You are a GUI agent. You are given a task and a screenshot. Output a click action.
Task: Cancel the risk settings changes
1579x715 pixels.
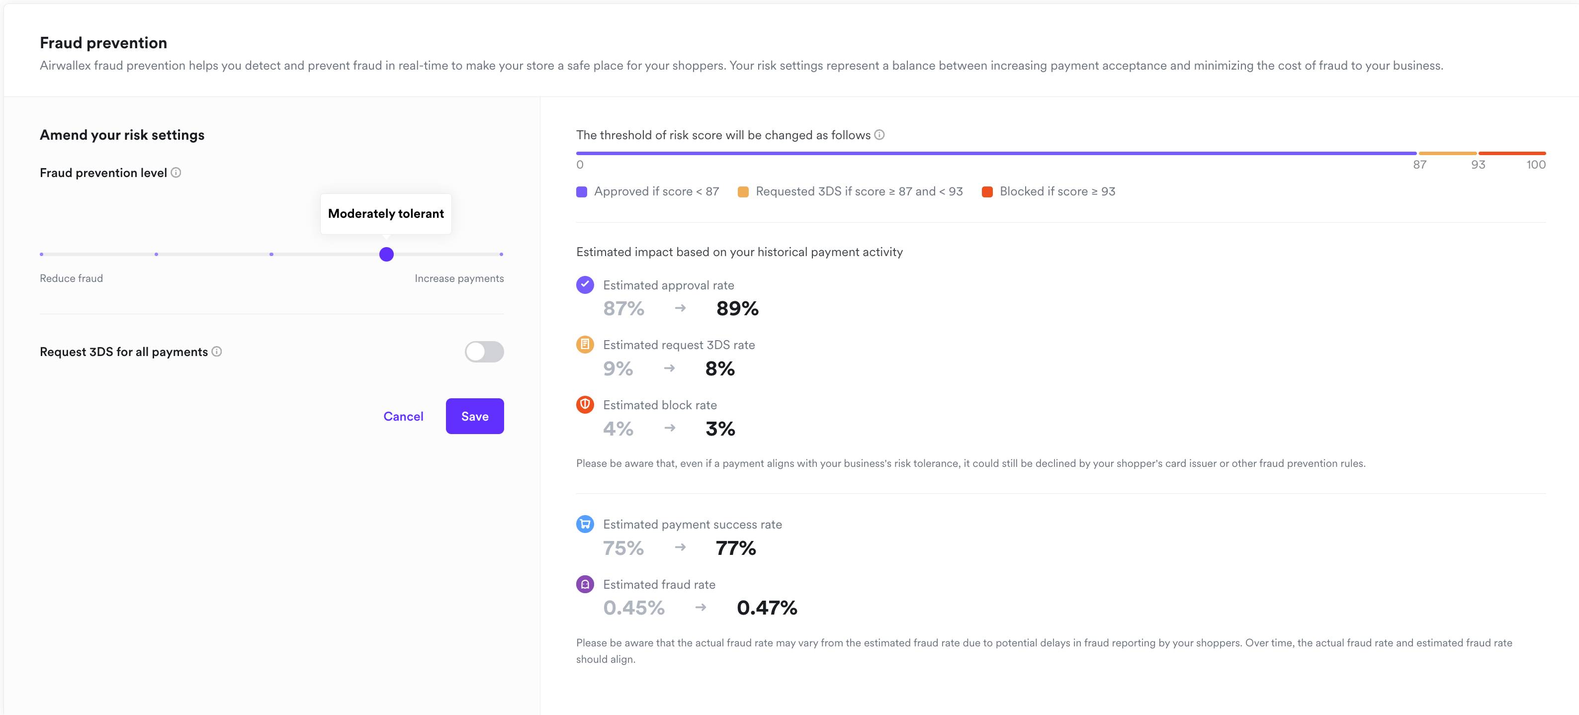tap(403, 416)
